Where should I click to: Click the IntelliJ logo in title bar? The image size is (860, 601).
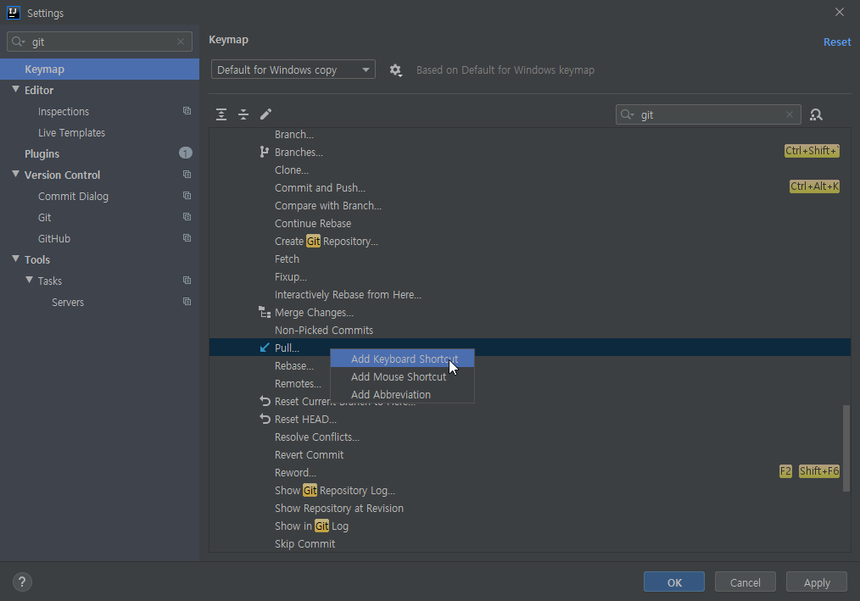click(x=14, y=13)
